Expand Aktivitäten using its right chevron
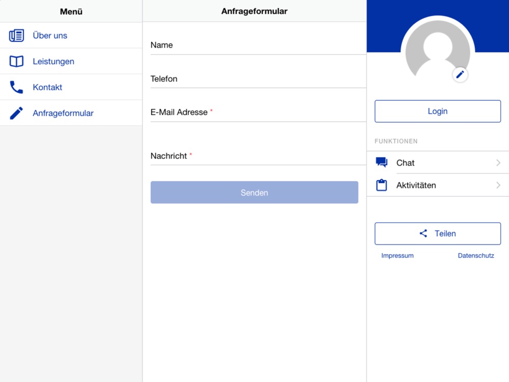Image resolution: width=509 pixels, height=382 pixels. 498,185
